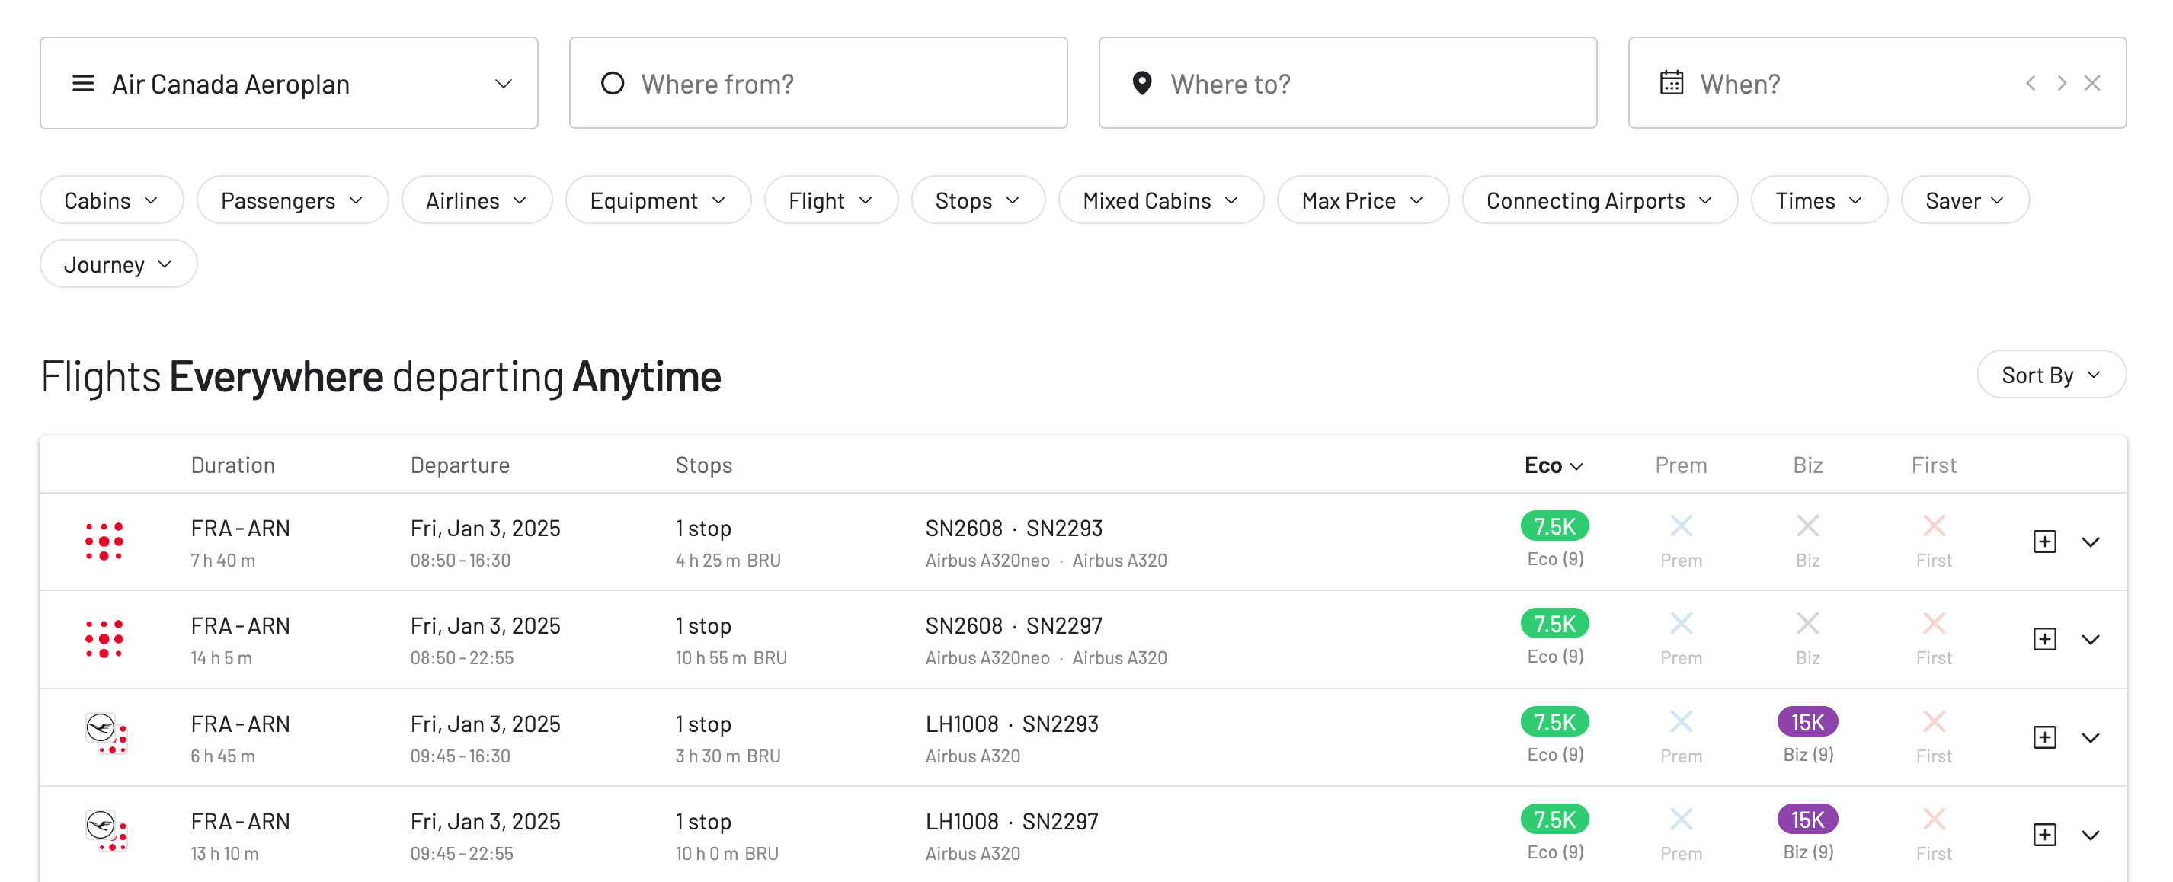The height and width of the screenshot is (882, 2173).
Task: Expand details of SN2608 SN2293 flight row
Action: 2091,542
